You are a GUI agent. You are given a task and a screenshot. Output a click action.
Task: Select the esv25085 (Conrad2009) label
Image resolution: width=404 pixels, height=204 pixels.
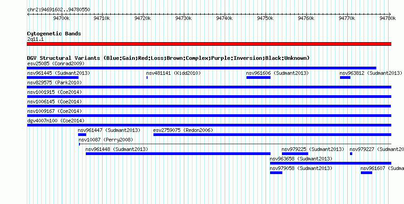click(56, 63)
